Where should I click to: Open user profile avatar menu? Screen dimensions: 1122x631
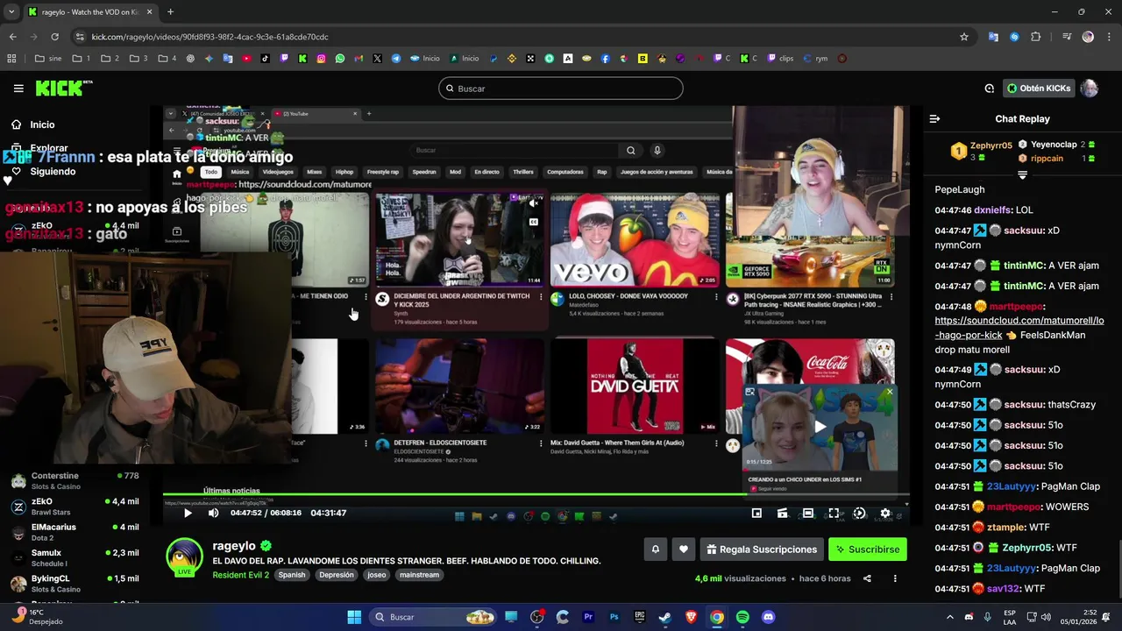coord(1089,89)
